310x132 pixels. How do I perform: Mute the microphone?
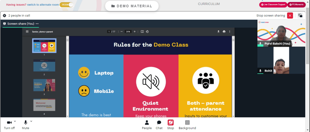tap(25, 125)
